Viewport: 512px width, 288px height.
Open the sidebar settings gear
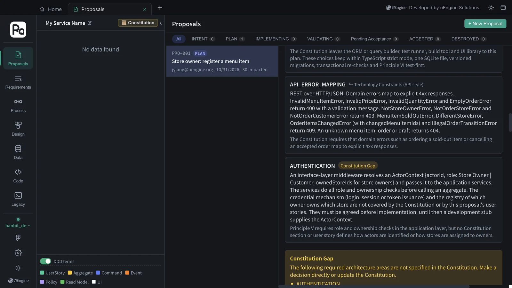pos(18,253)
